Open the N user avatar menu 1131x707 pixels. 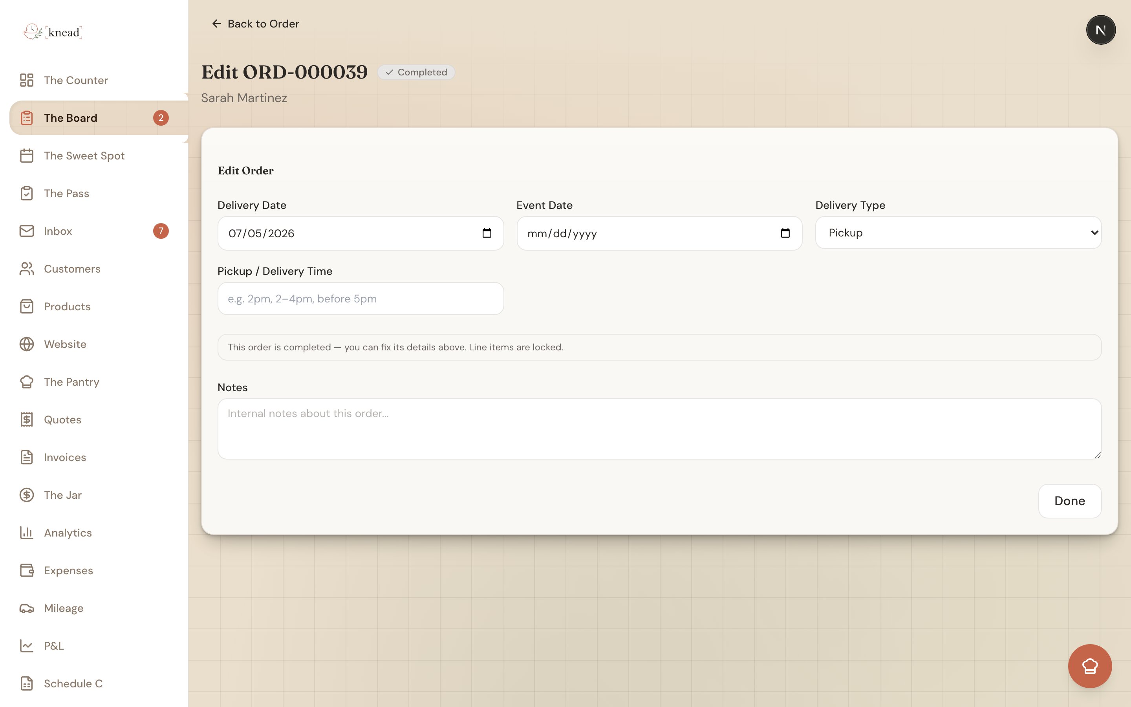[x=1101, y=30]
